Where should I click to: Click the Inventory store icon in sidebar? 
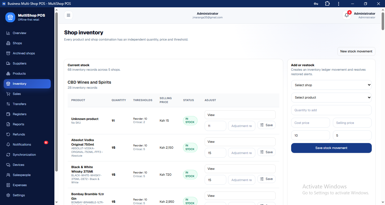(x=8, y=84)
